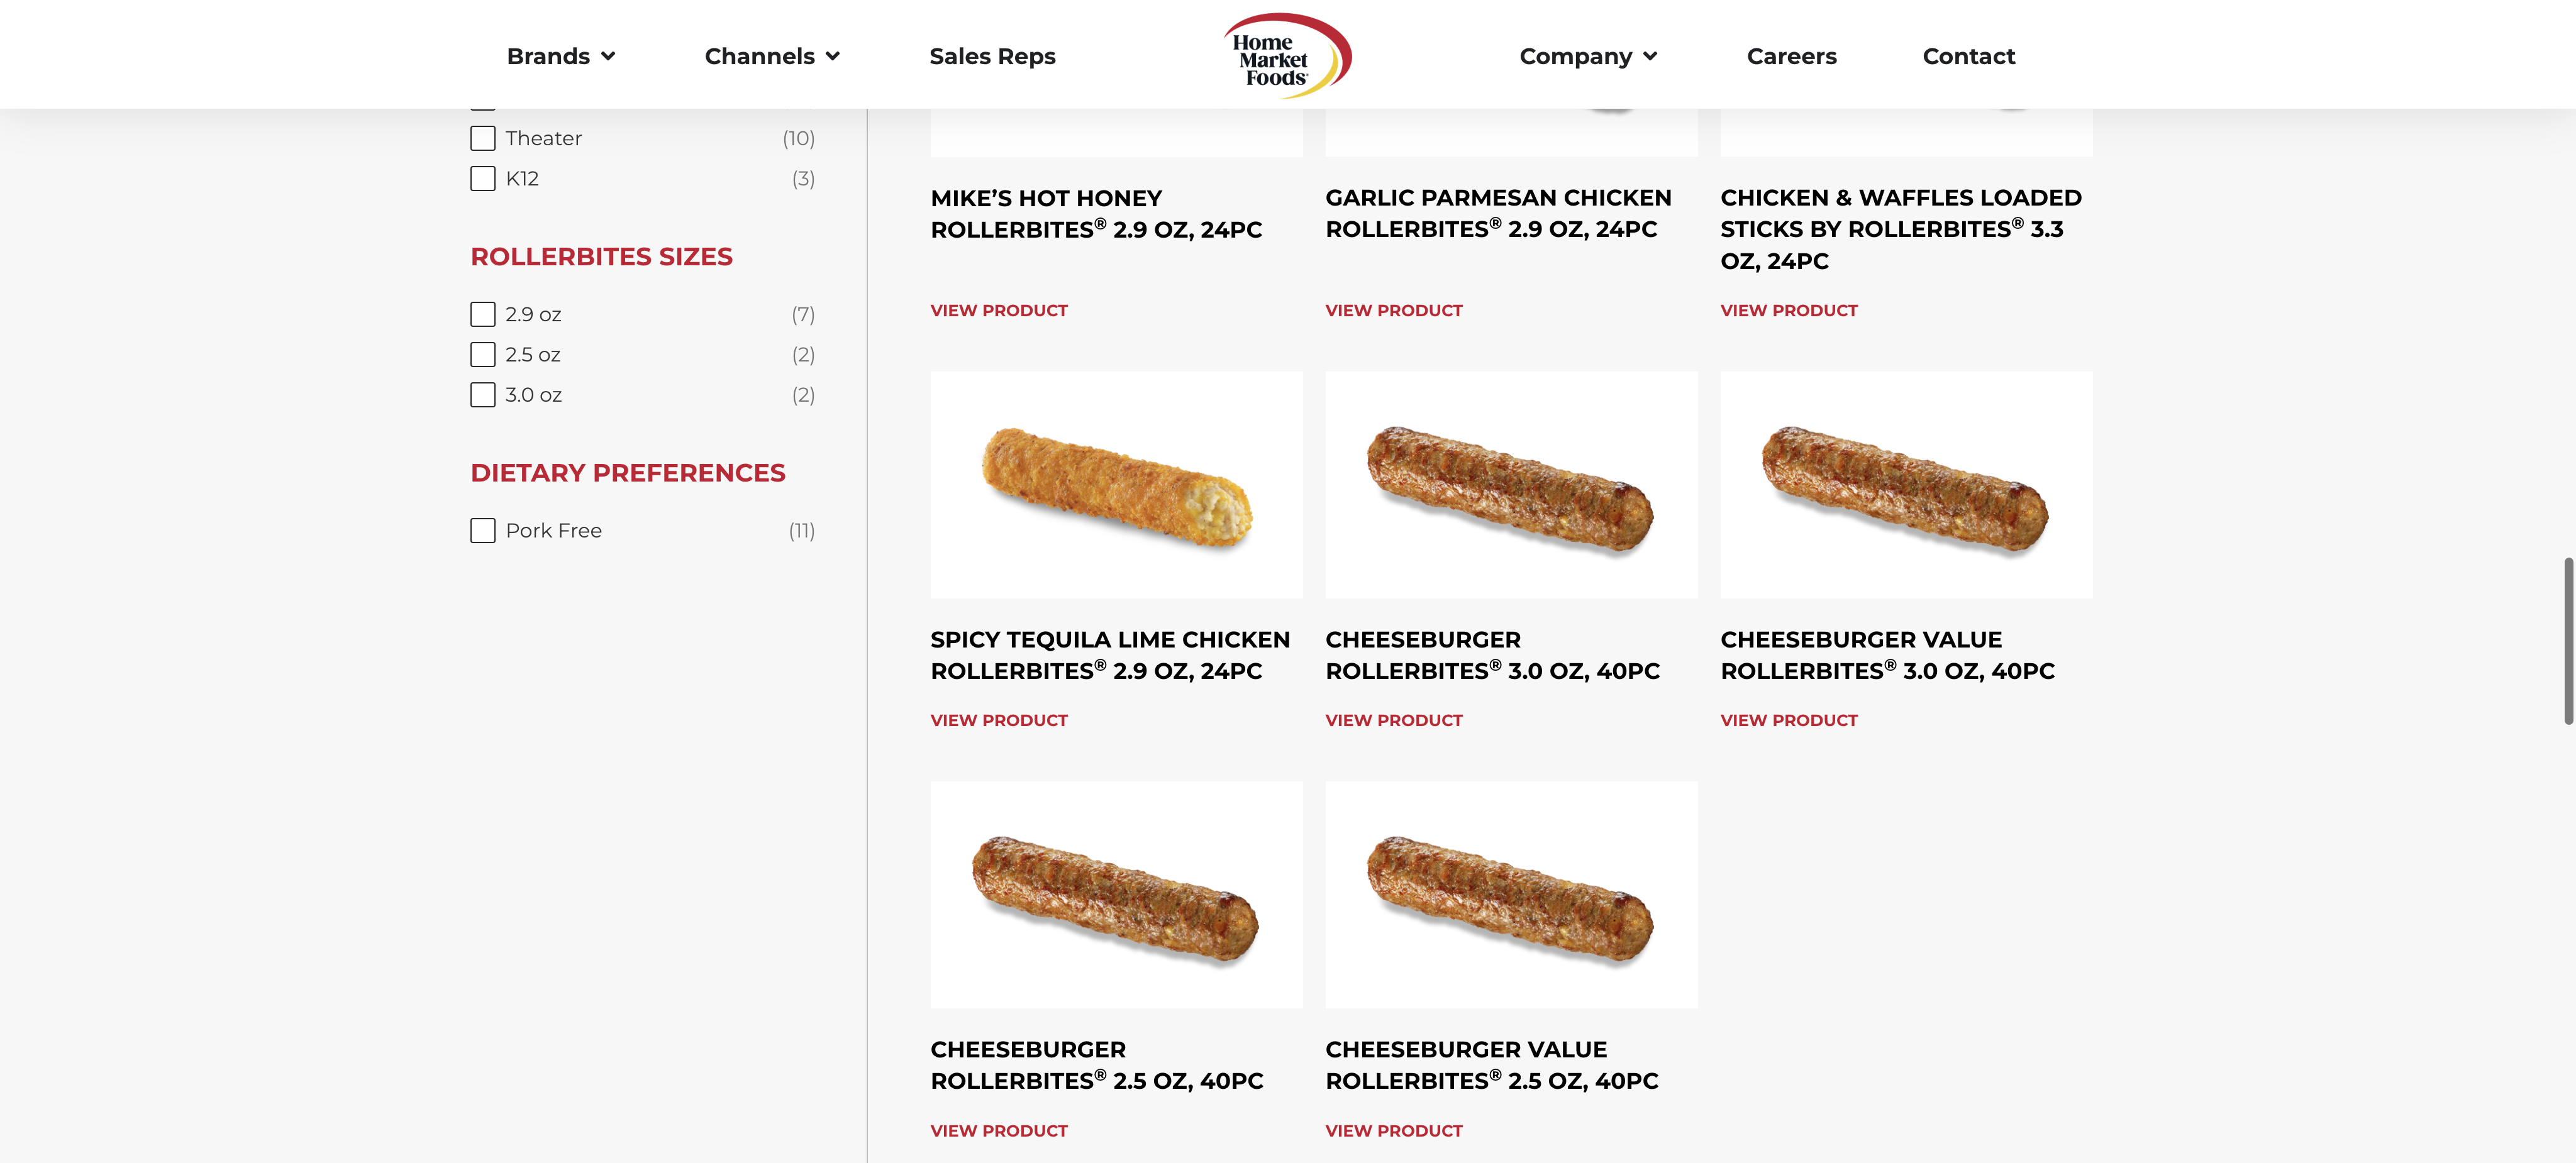Open the Cheeseburger Rollerbites 2.5 oz image
Image resolution: width=2576 pixels, height=1163 pixels.
tap(1116, 895)
